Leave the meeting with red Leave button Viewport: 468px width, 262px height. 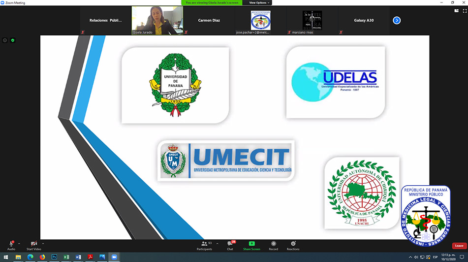tap(459, 246)
